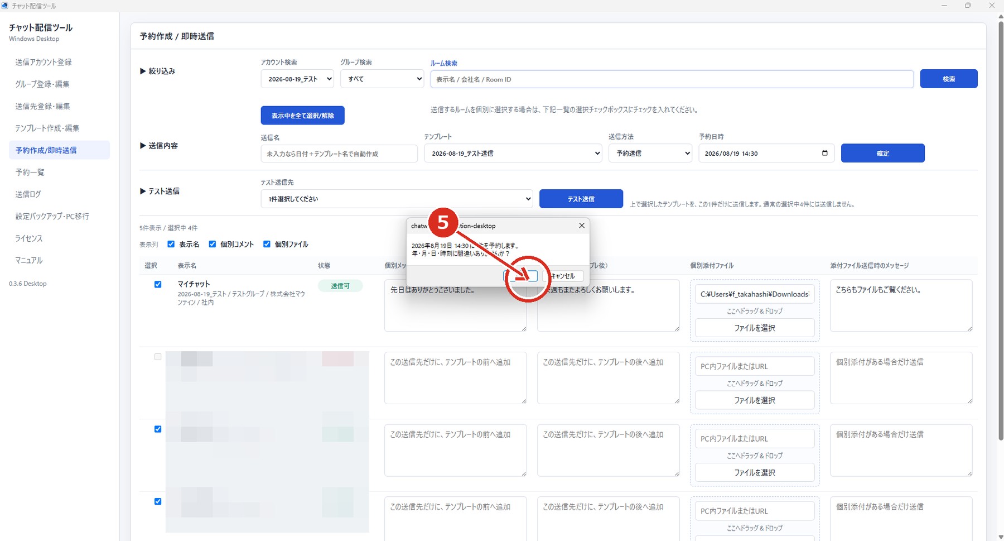Open calendar picker in 予約日時 field
This screenshot has height=541, width=1004.
824,153
